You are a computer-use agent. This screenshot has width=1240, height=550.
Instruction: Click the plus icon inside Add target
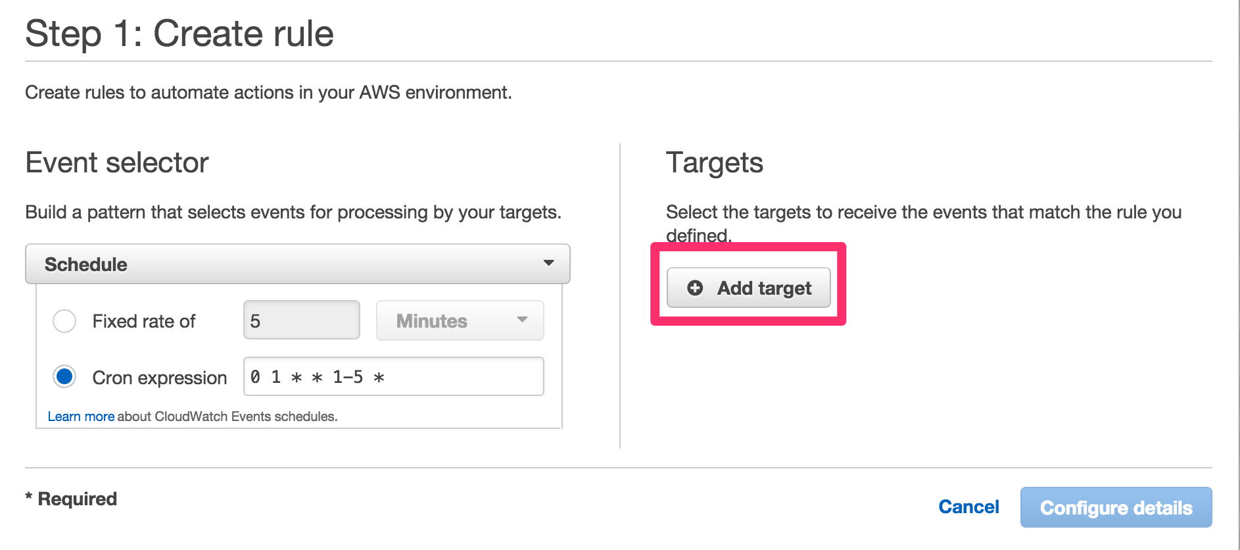point(695,287)
